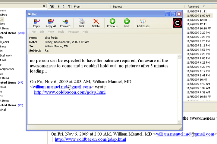Forward this message using the Forward icon

65,23
